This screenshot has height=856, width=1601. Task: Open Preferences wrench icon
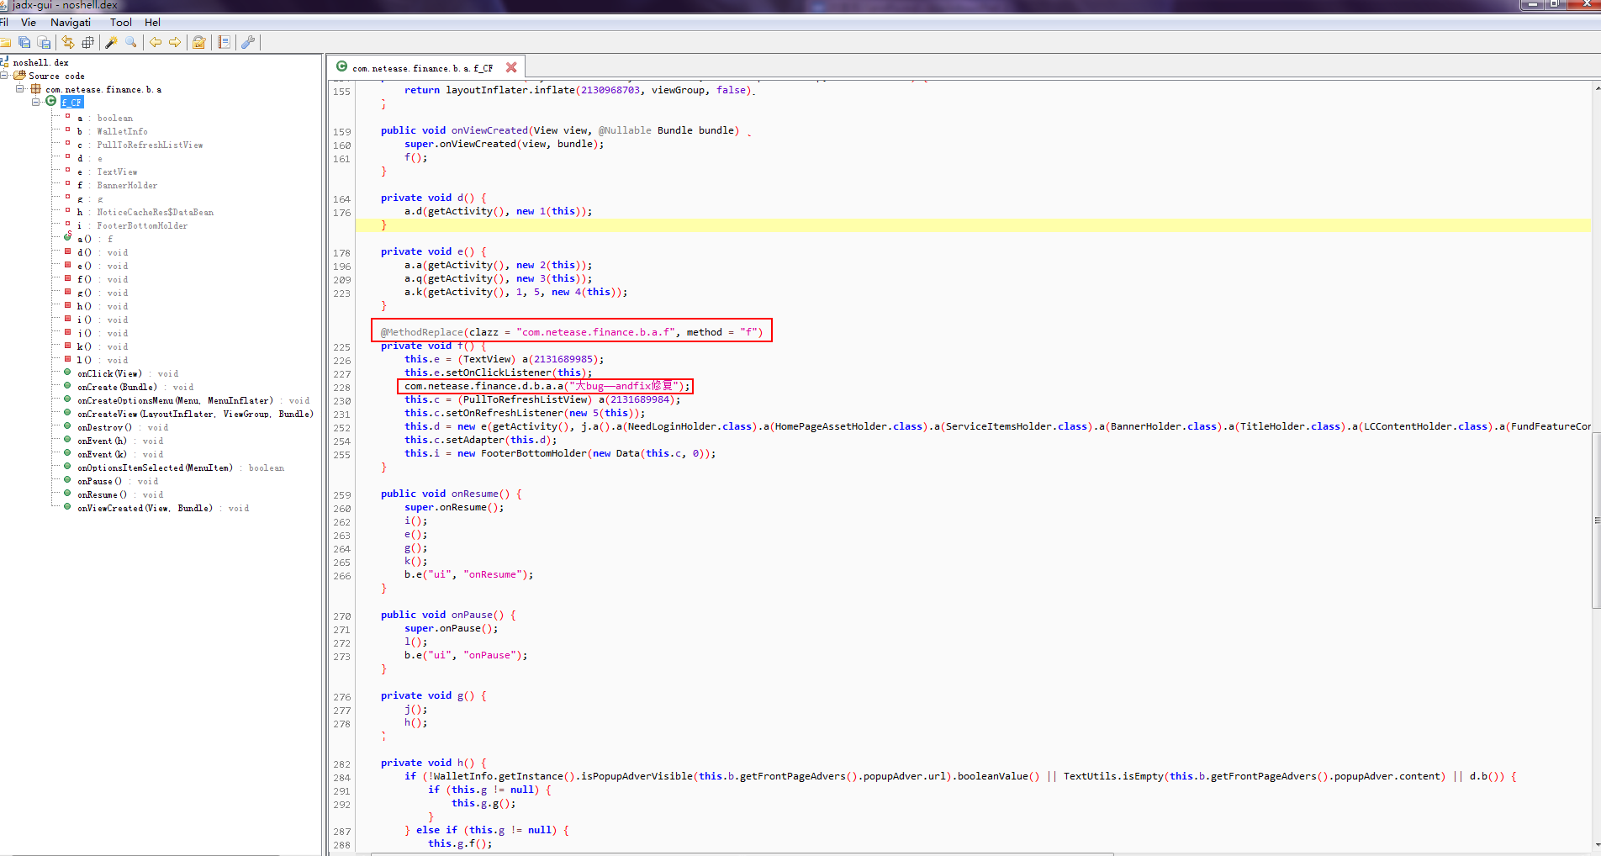pyautogui.click(x=248, y=42)
